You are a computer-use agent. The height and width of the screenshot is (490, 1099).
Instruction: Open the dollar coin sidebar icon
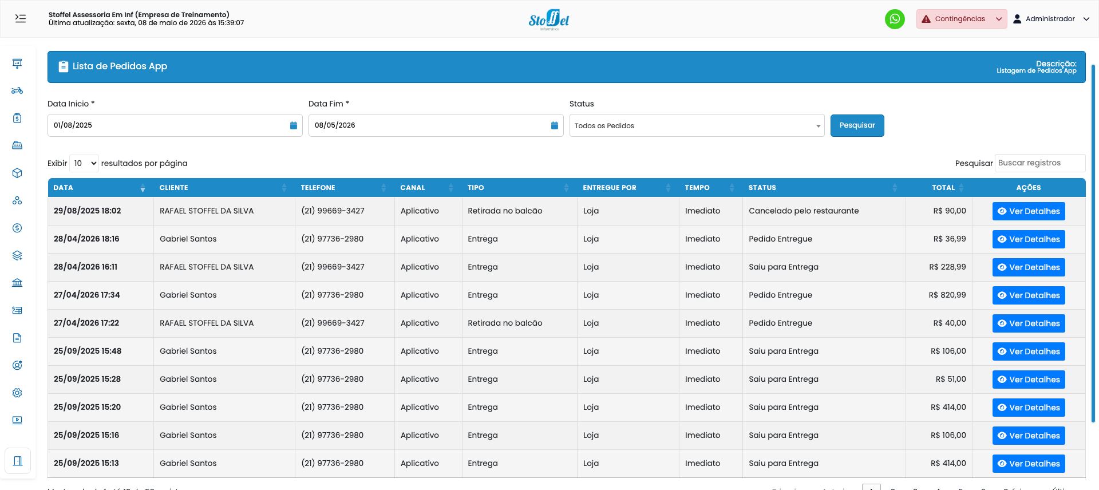[17, 228]
